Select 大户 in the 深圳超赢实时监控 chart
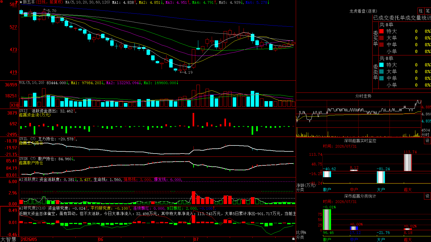Screen dimensions: 431x242 tap(381, 190)
